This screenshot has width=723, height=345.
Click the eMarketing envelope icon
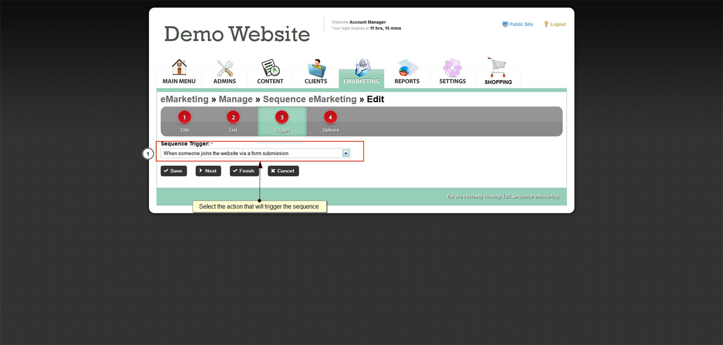pos(361,68)
